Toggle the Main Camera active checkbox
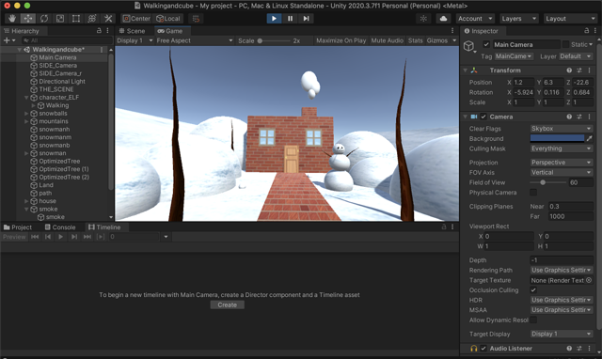Viewport: 602px width, 359px height. (x=486, y=44)
